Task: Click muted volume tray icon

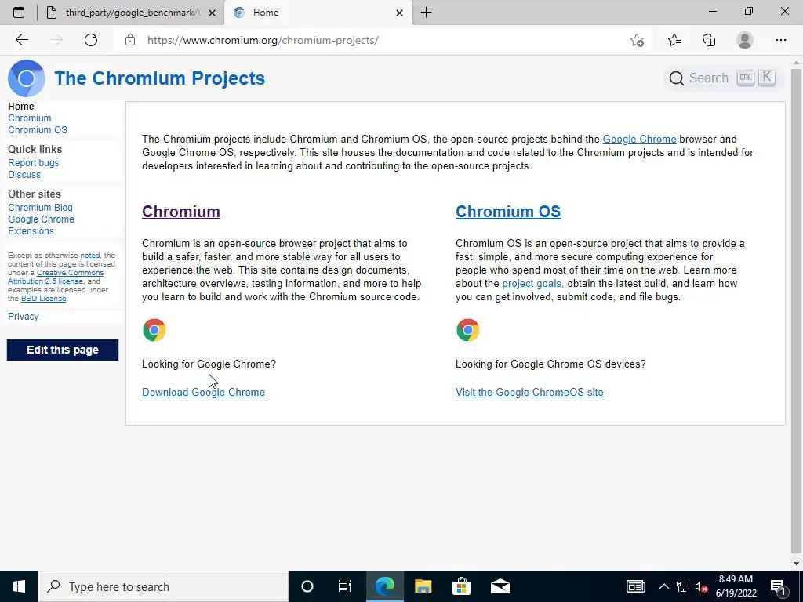Action: click(x=701, y=586)
